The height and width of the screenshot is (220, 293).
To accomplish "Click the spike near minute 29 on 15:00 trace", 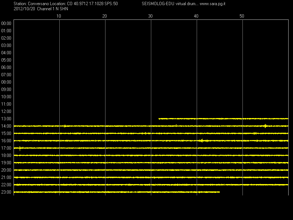I will coord(145,133).
